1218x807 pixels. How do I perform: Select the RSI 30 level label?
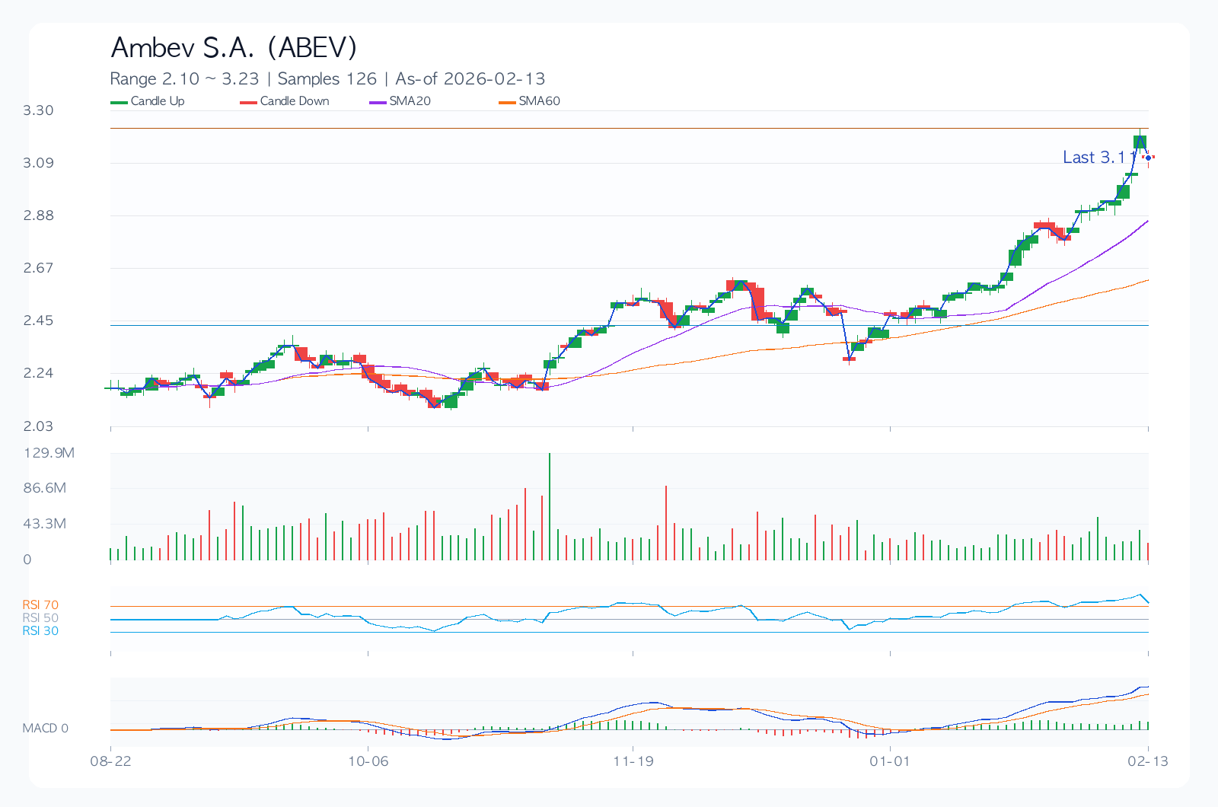[40, 631]
